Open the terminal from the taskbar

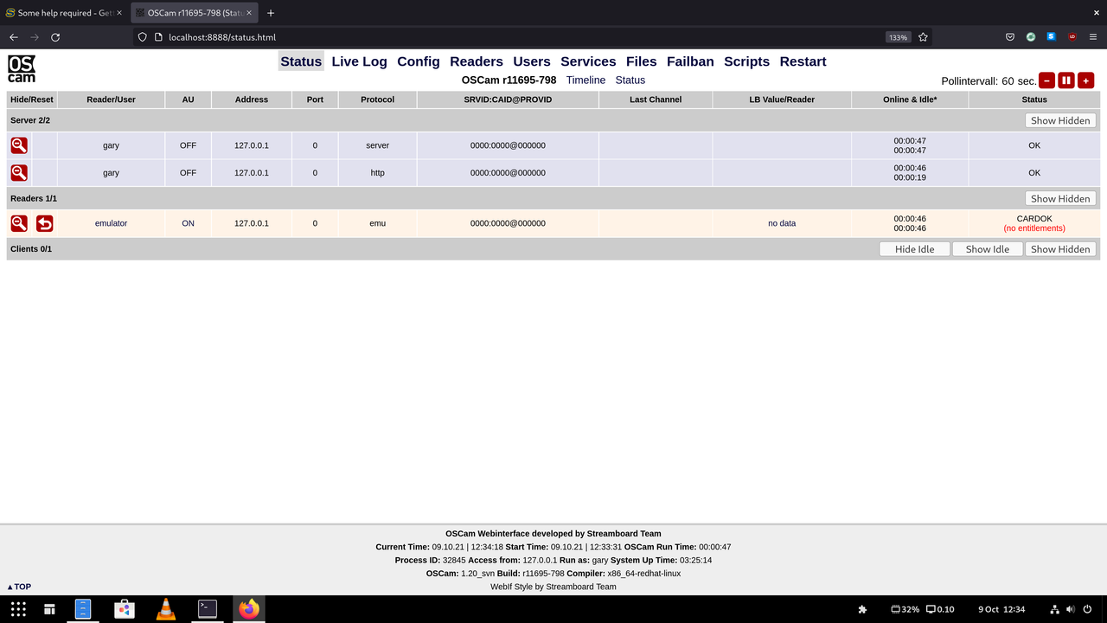(208, 609)
